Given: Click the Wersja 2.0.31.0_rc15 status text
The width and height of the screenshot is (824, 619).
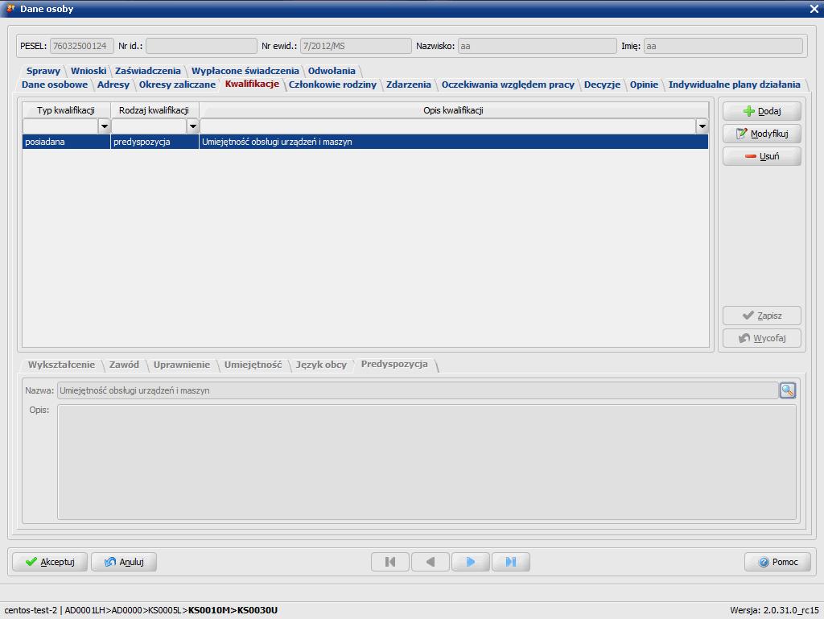Looking at the screenshot, I should [774, 610].
